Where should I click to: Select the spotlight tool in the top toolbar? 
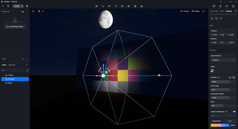point(97,6)
